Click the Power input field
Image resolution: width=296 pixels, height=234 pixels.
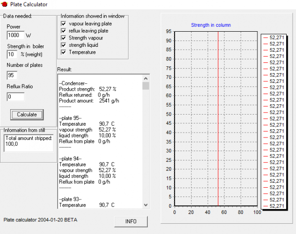pyautogui.click(x=16, y=35)
